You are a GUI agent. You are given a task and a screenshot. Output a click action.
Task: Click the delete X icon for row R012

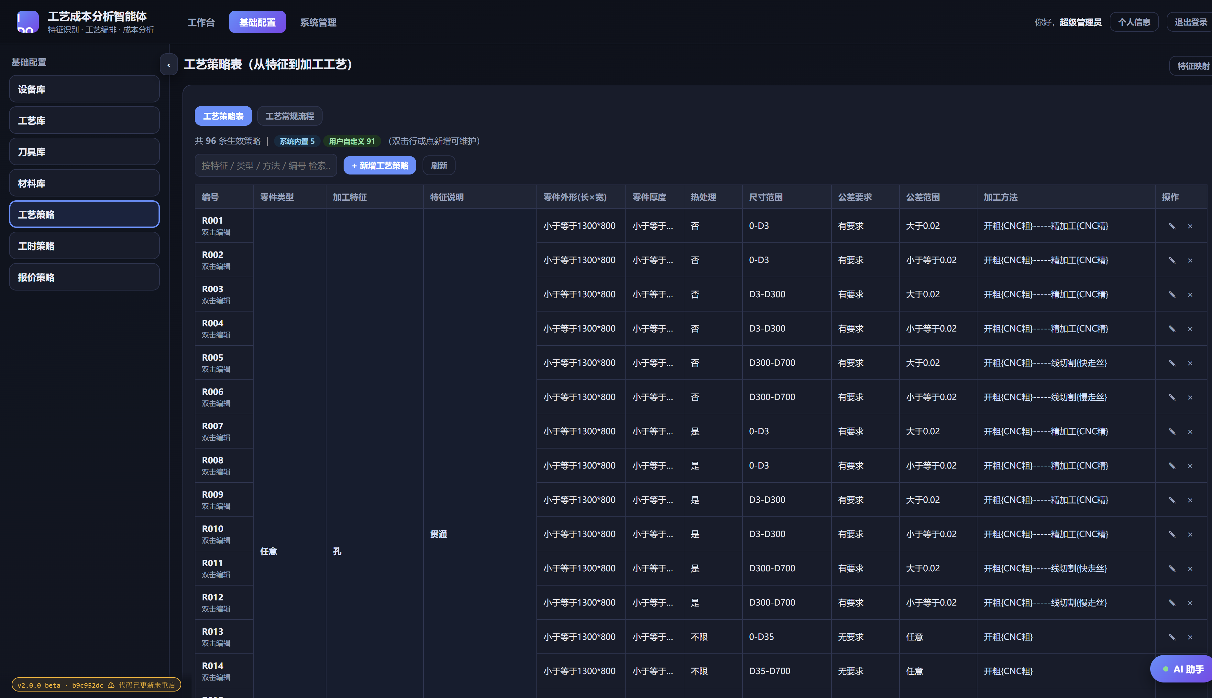coord(1190,603)
